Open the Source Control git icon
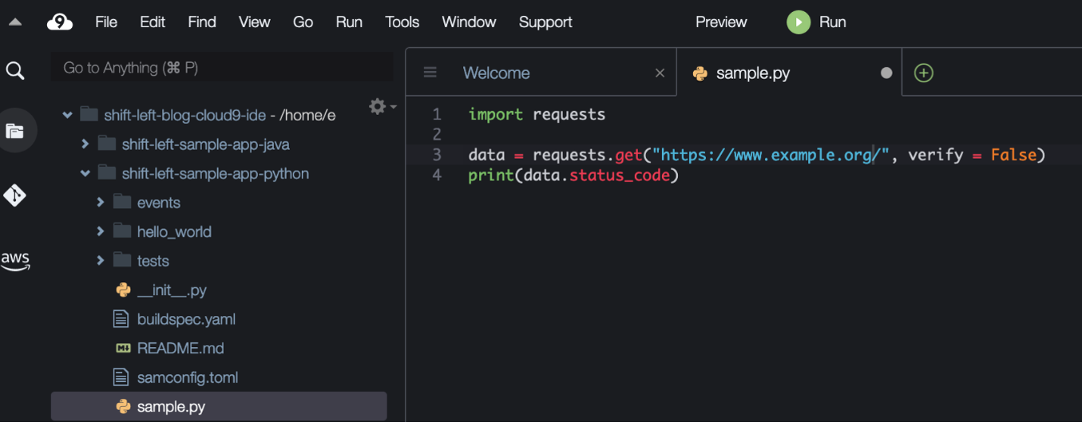Screen dimensions: 1082x425 (x=15, y=195)
